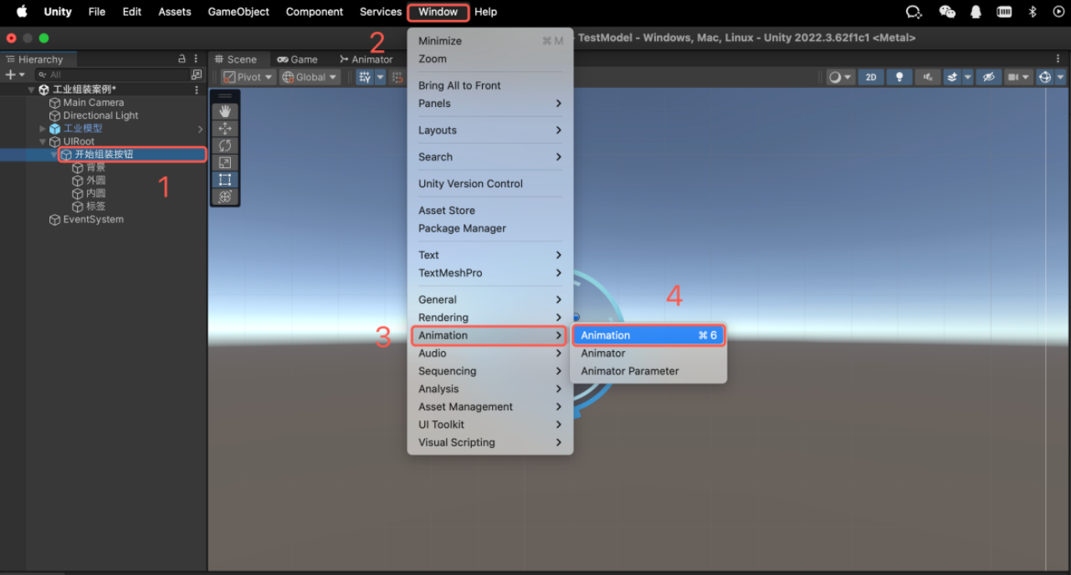Image resolution: width=1071 pixels, height=575 pixels.
Task: Select the Rect tool
Action: pos(225,180)
